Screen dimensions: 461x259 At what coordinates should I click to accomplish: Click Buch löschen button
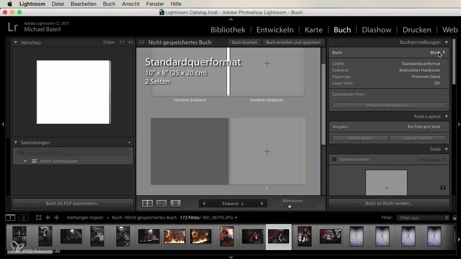pos(245,42)
